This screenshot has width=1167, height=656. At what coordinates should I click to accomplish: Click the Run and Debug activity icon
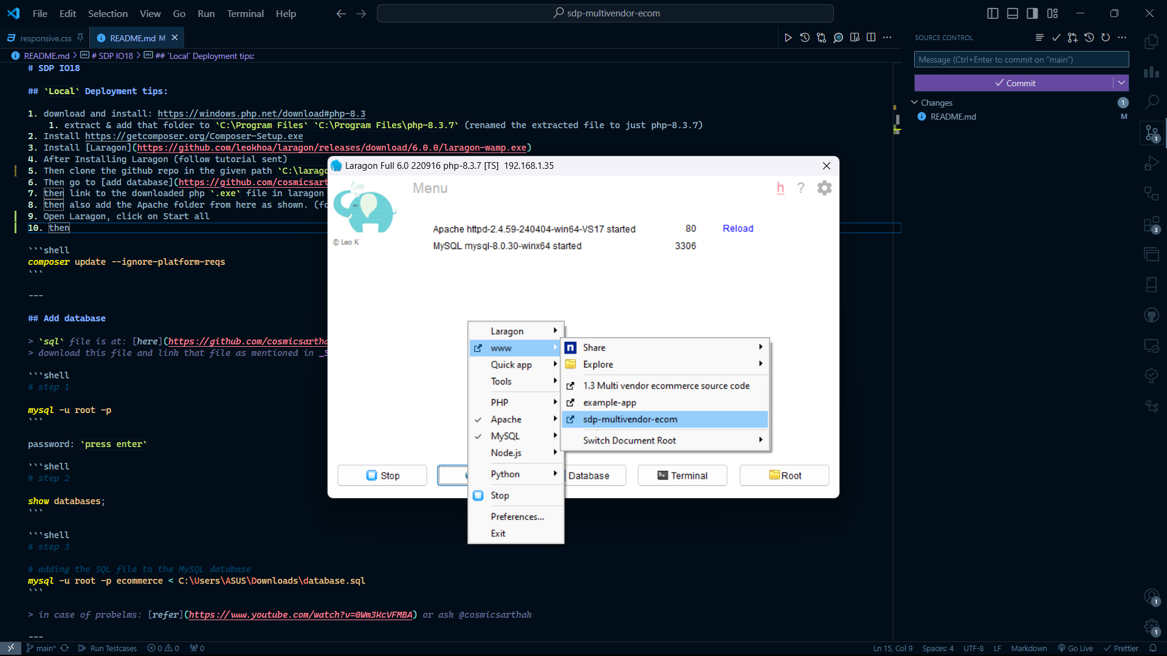[1151, 163]
